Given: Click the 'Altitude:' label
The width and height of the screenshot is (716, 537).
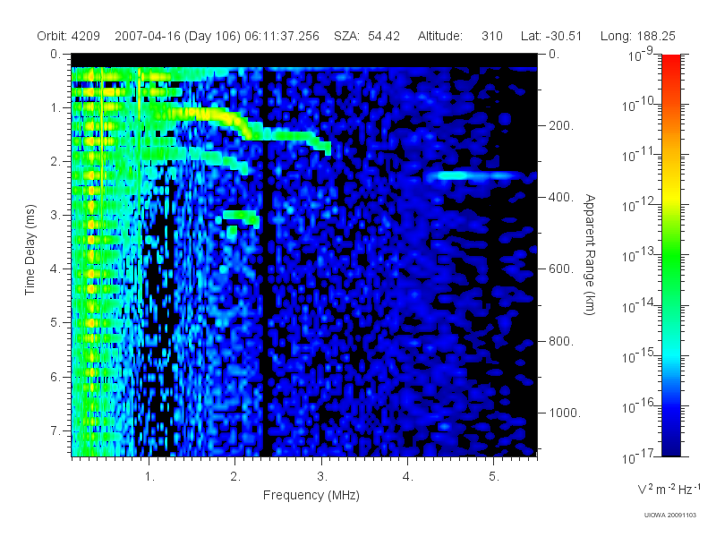Looking at the screenshot, I should coord(439,36).
